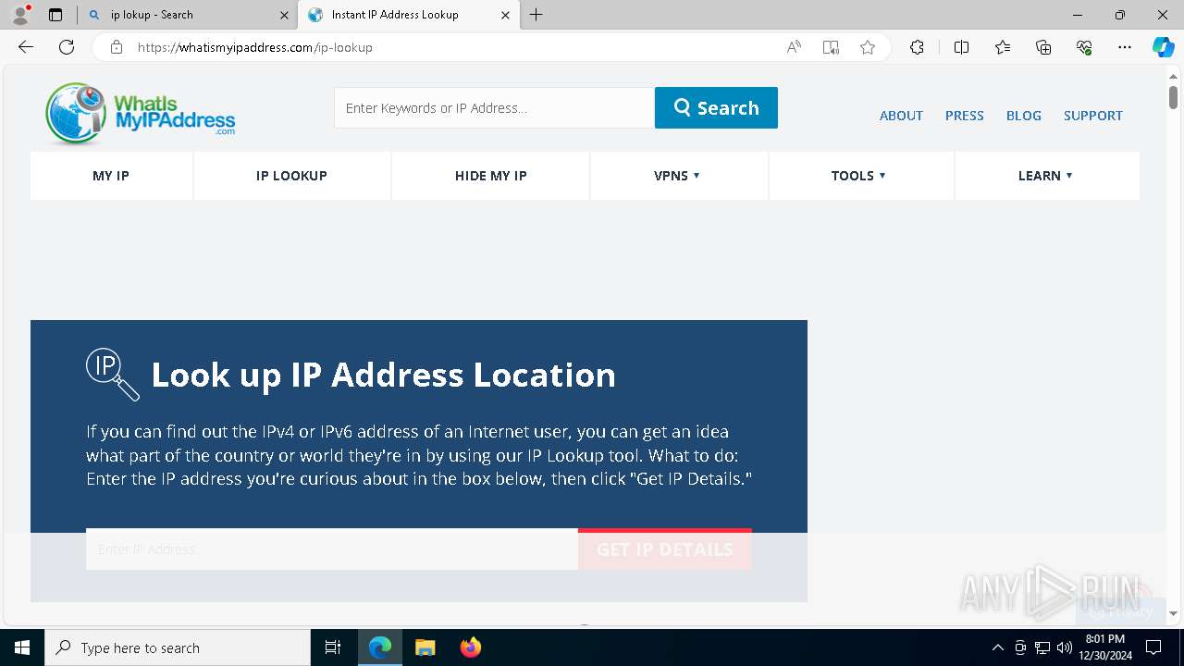1184x666 pixels.
Task: Click the taskbar 'Type here to search' box
Action: pos(178,647)
